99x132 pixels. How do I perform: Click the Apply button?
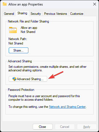(87, 127)
